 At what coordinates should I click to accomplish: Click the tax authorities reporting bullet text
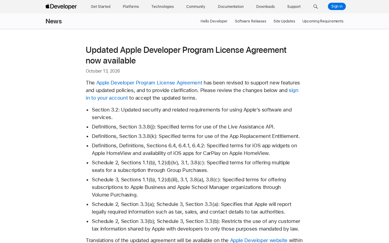(x=191, y=208)
